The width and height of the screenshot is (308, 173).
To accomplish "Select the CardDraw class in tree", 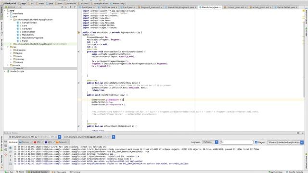I will pos(27,29).
